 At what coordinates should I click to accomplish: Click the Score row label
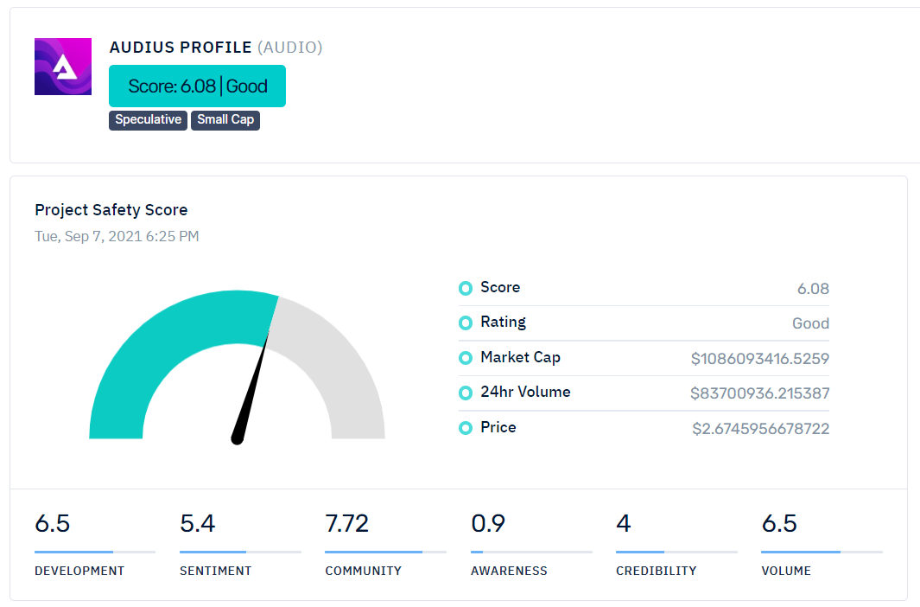pyautogui.click(x=500, y=287)
